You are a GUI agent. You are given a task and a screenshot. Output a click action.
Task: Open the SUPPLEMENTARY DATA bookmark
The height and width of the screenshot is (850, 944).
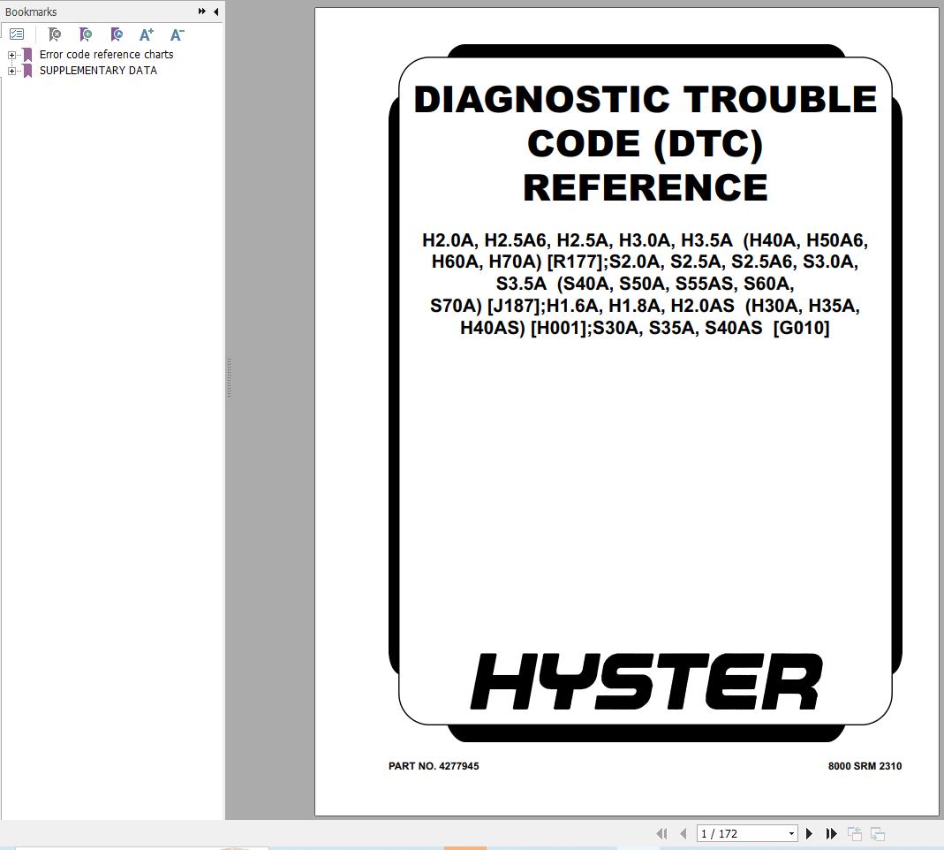pyautogui.click(x=98, y=71)
